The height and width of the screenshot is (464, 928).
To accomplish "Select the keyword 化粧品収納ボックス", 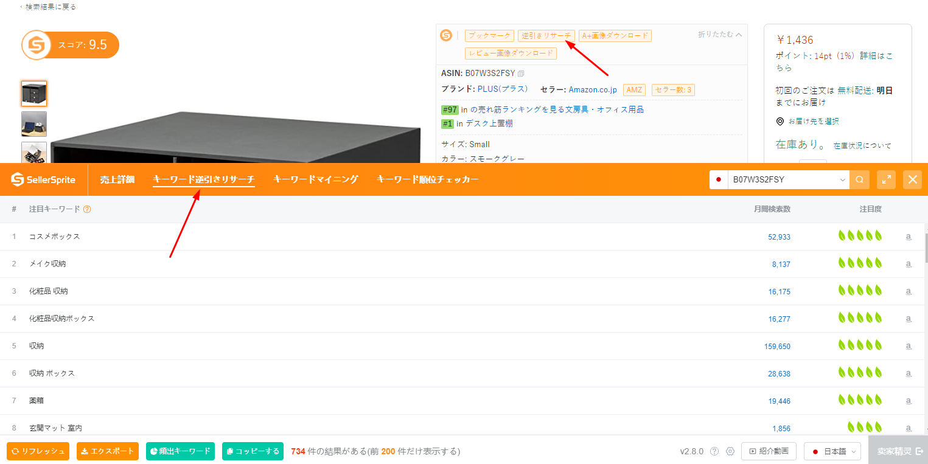I will click(61, 319).
